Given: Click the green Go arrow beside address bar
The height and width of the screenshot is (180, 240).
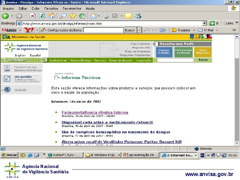Looking at the screenshot, I should [x=212, y=23].
